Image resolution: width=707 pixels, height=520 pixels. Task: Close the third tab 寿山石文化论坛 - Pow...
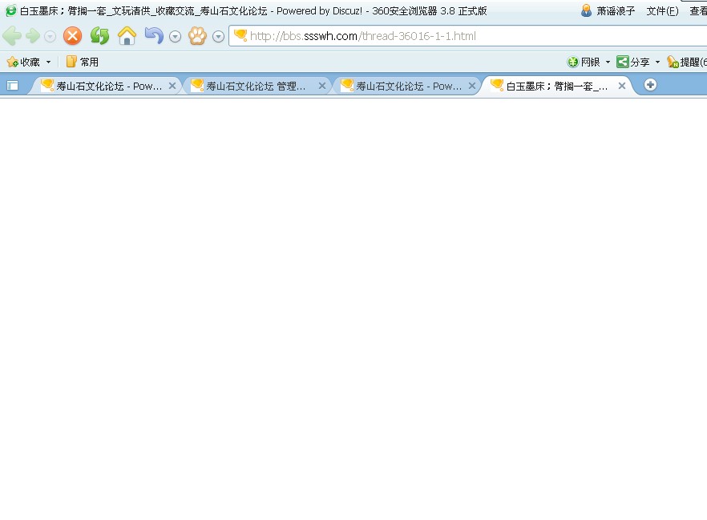coord(472,86)
